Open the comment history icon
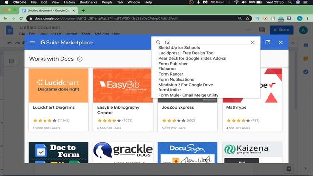 click(x=262, y=30)
